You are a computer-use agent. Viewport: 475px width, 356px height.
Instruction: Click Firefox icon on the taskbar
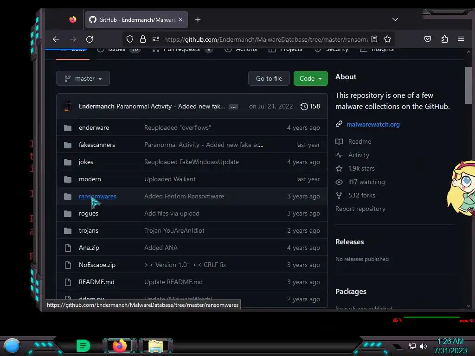coord(119,346)
